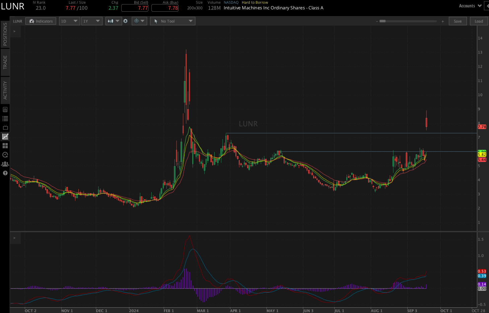Click the Chg value 2.37
The width and height of the screenshot is (489, 313).
point(113,8)
